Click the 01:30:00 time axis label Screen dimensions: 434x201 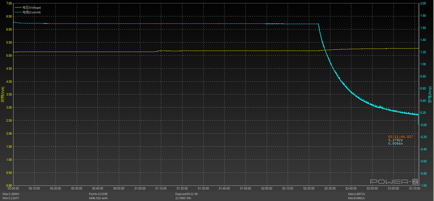tap(203, 188)
